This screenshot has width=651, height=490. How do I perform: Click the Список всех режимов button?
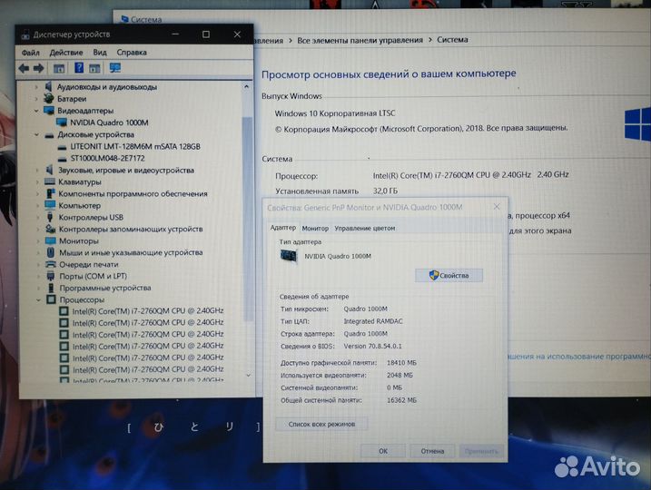point(321,424)
